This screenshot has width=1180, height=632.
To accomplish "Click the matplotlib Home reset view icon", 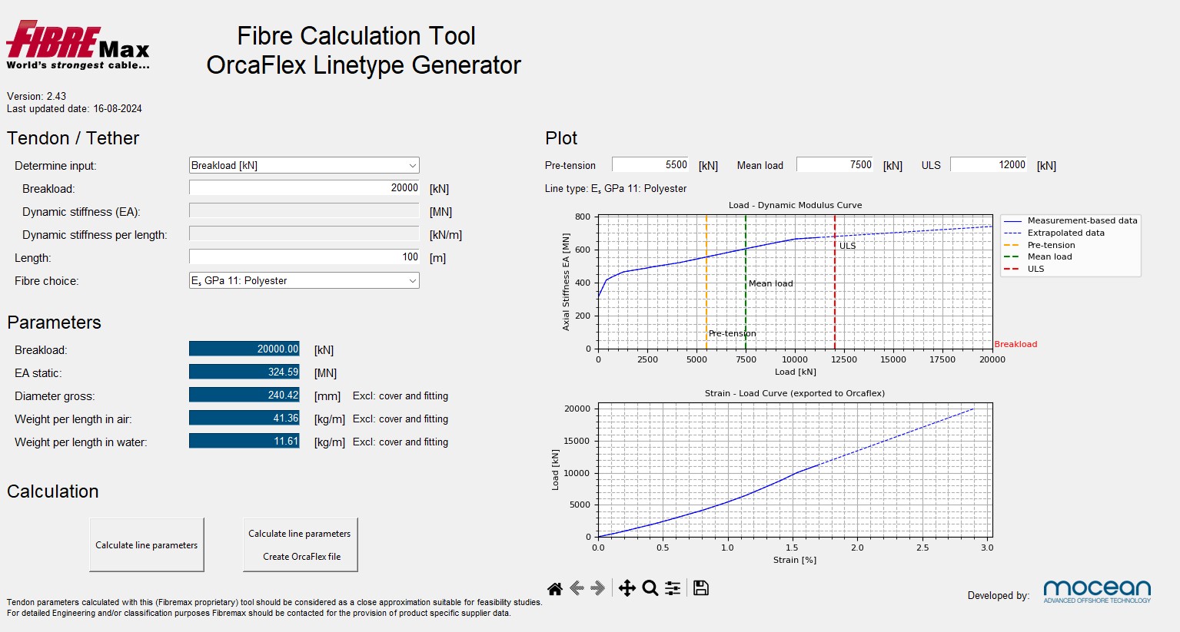I will point(555,589).
